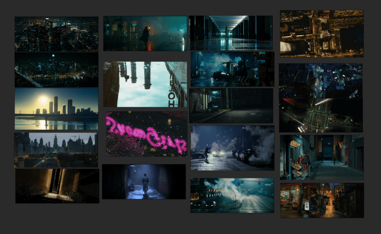Select the pink neon sign reflection image
The width and height of the screenshot is (381, 234).
(147, 134)
